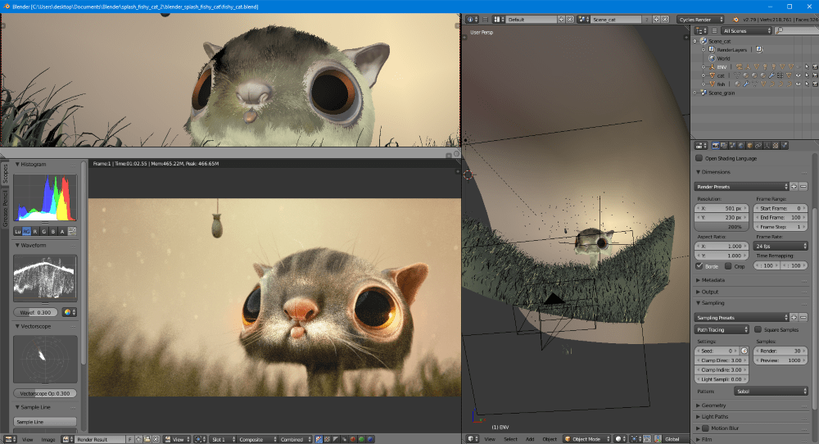The width and height of the screenshot is (819, 444).
Task: Adjust the Waveform opacity 0.300 slider
Action: (x=35, y=312)
